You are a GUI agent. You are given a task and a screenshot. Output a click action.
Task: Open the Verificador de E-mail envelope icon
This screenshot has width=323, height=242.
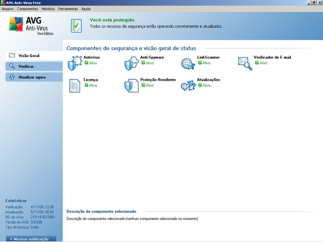pos(245,63)
